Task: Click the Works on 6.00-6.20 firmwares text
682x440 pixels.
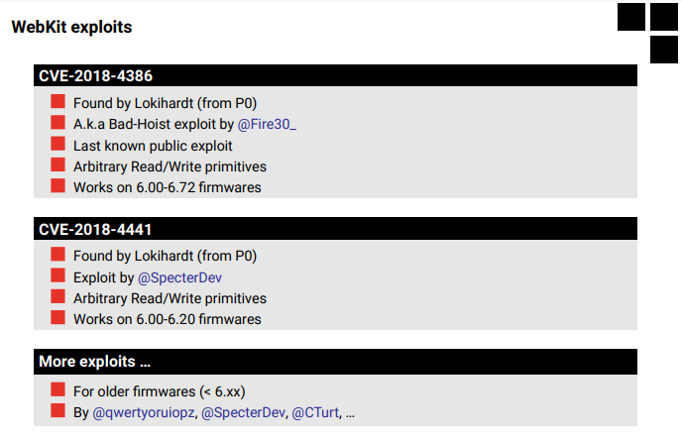Action: point(167,319)
